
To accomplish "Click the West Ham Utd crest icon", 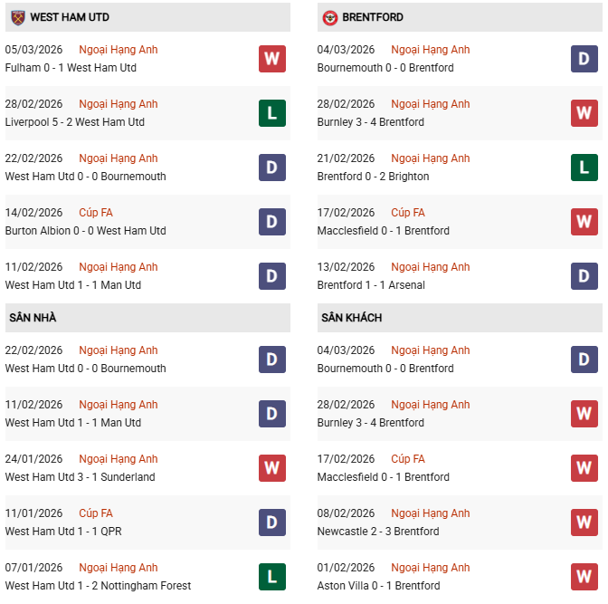I will [x=17, y=17].
